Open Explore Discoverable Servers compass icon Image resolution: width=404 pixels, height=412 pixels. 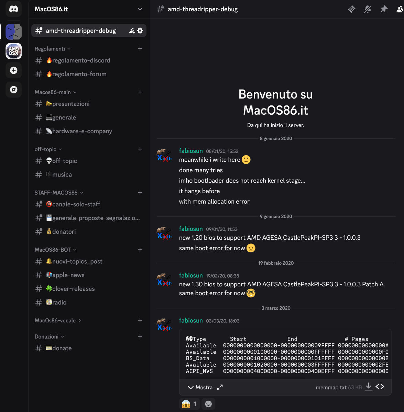(x=14, y=90)
